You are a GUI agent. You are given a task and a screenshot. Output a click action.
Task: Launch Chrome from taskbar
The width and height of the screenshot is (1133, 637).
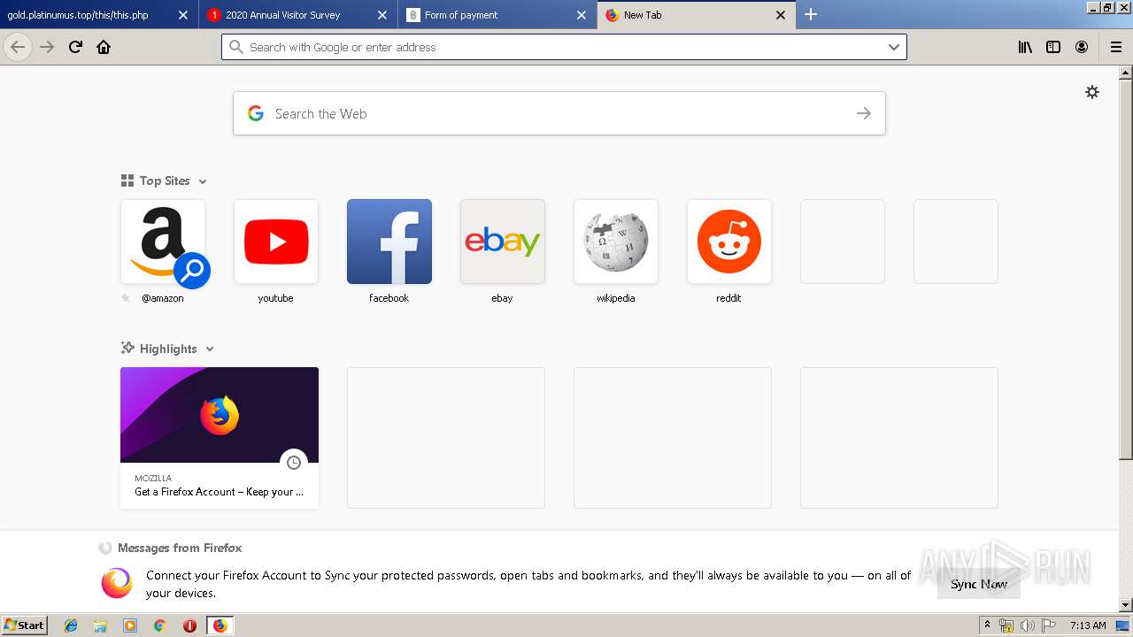click(159, 625)
